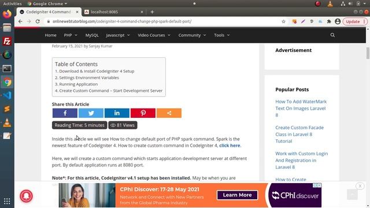Viewport: 370px width, 208px height.
Task: Close the bottom ad banner
Action: 360,186
